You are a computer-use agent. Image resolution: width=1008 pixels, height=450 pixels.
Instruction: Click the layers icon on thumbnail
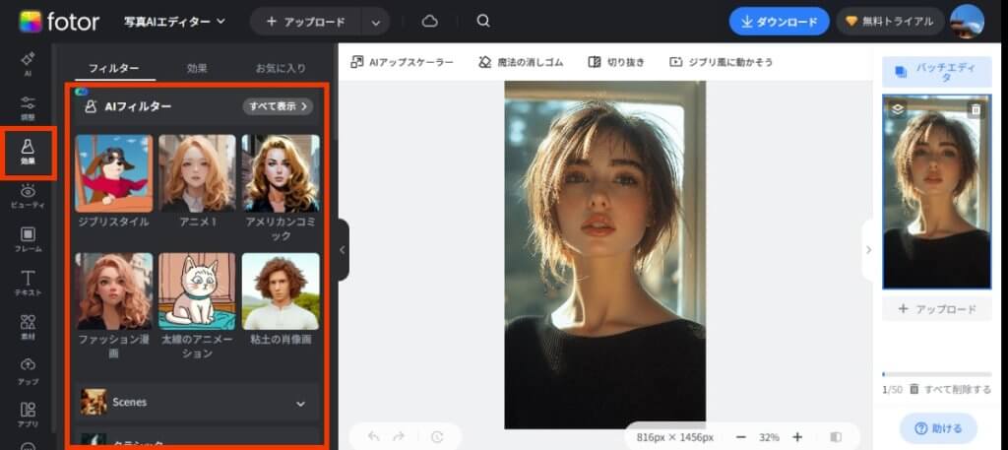click(898, 109)
